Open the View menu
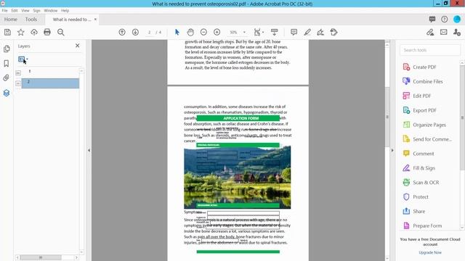 [25, 10]
